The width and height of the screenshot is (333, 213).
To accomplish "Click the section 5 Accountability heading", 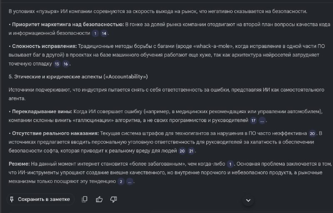I will click(x=78, y=77).
